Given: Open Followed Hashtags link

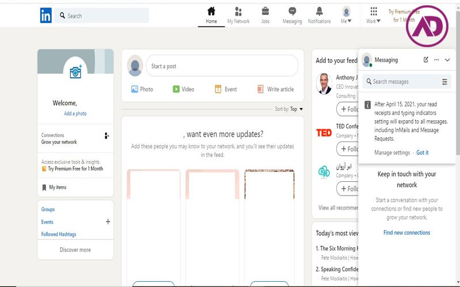Looking at the screenshot, I should pyautogui.click(x=59, y=234).
